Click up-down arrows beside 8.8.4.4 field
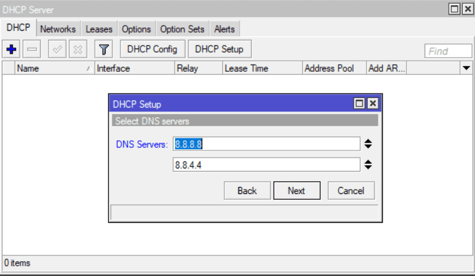This screenshot has width=475, height=276. click(x=368, y=165)
